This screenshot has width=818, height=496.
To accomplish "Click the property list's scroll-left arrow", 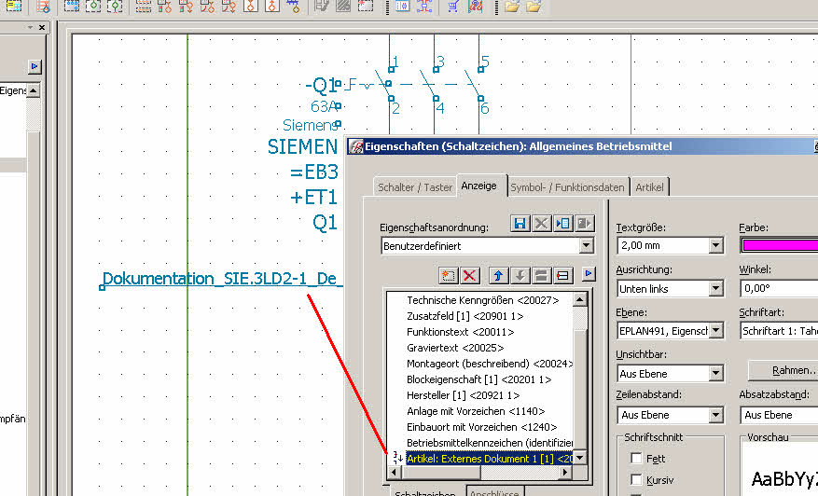I will pos(395,472).
